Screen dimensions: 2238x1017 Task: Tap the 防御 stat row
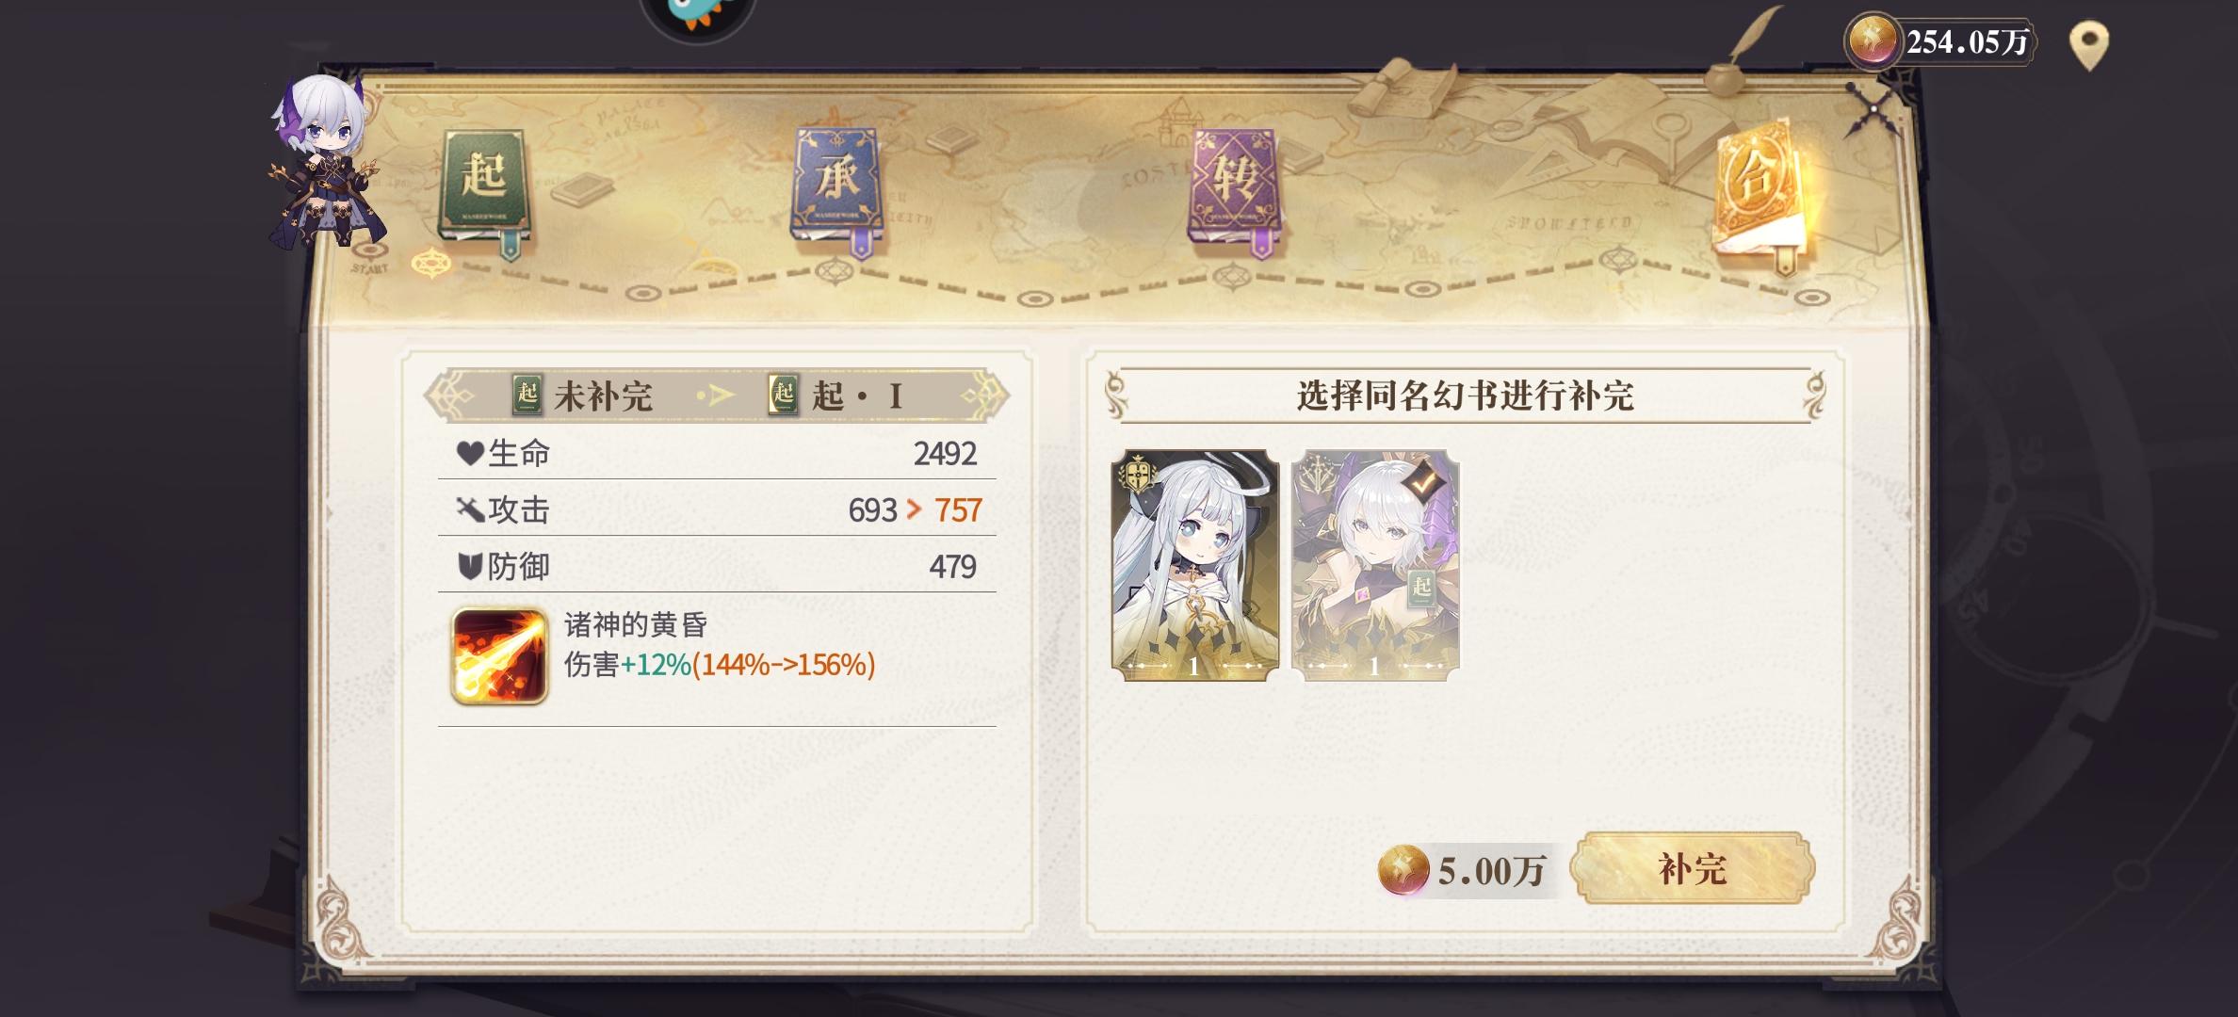[x=717, y=566]
